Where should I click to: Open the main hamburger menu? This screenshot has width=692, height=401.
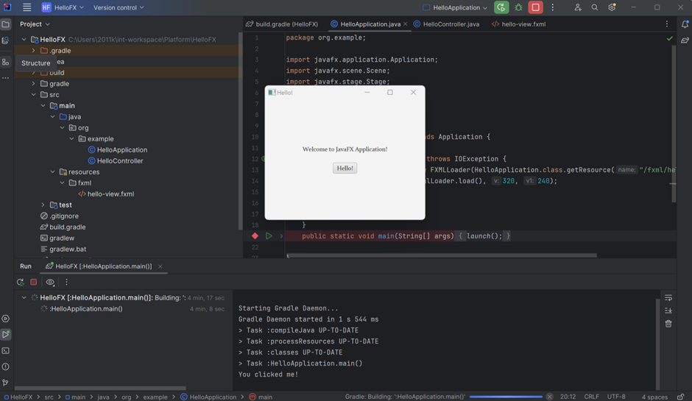[x=27, y=7]
